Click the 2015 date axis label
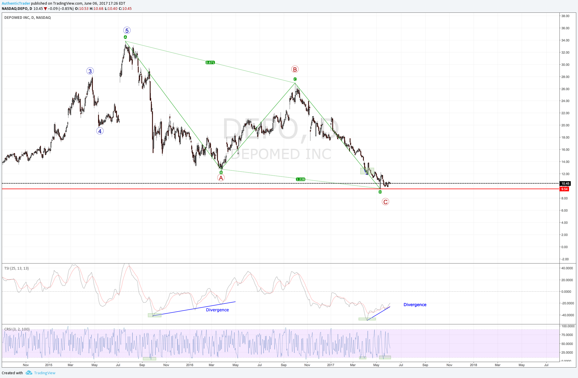The height and width of the screenshot is (378, 578). [x=49, y=365]
